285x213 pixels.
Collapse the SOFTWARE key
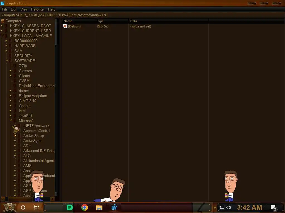(x=7, y=60)
